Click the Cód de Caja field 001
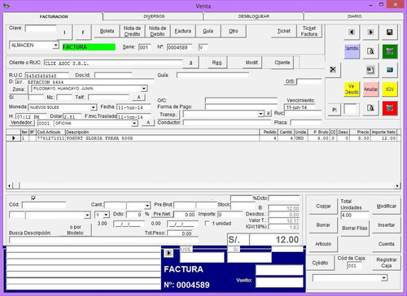This screenshot has height=296, width=407. click(x=354, y=266)
